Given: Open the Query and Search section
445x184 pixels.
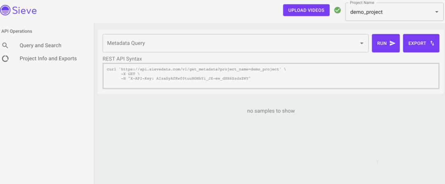Looking at the screenshot, I should (x=40, y=46).
